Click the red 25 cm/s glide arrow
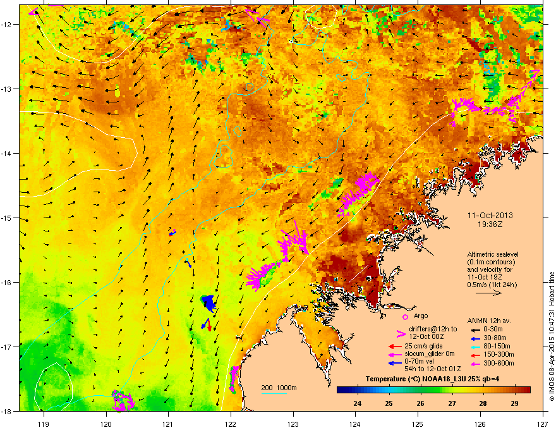The width and height of the screenshot is (556, 430). [395, 347]
